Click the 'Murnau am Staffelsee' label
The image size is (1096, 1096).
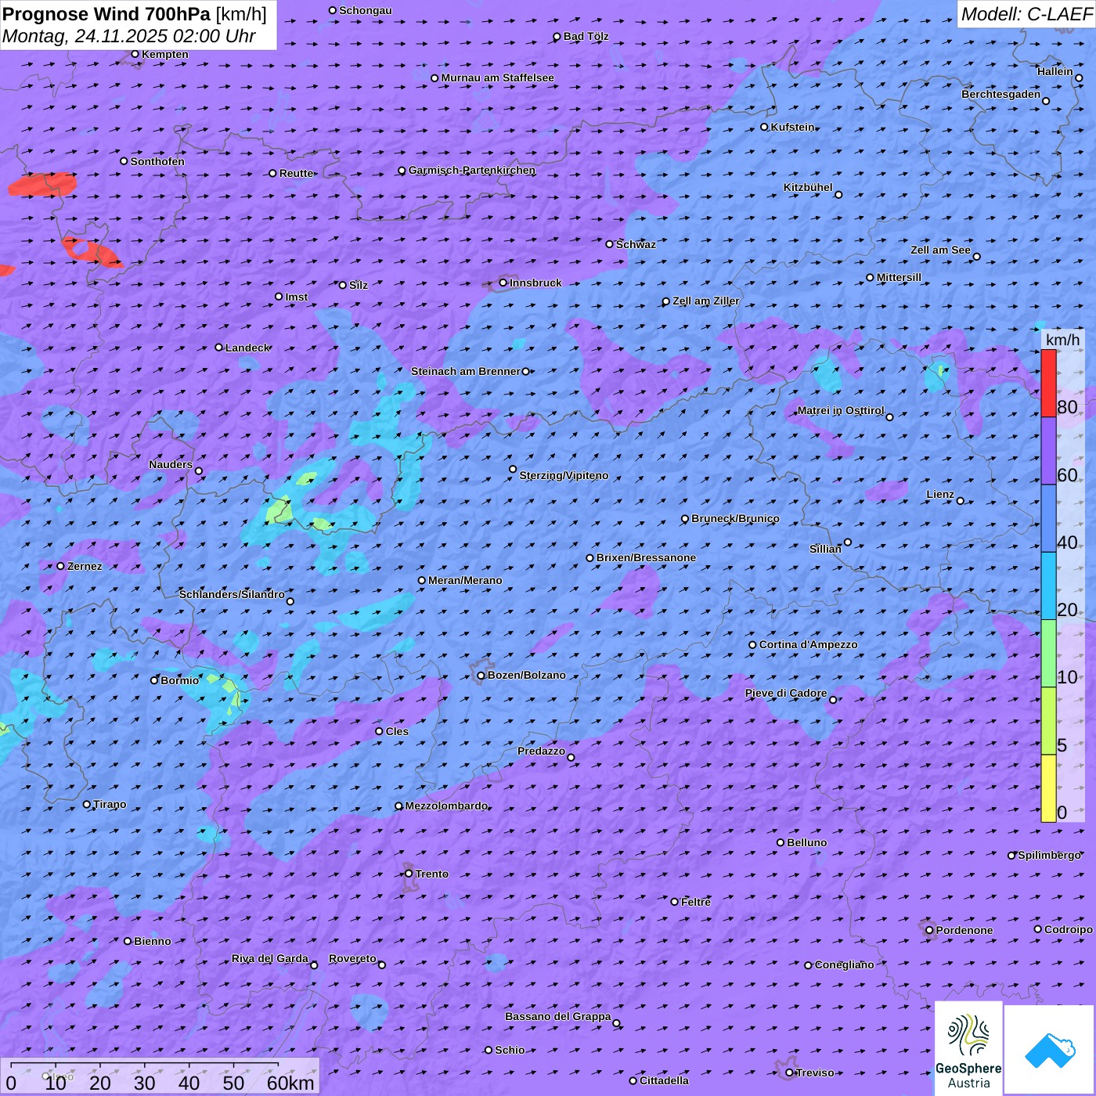[497, 78]
